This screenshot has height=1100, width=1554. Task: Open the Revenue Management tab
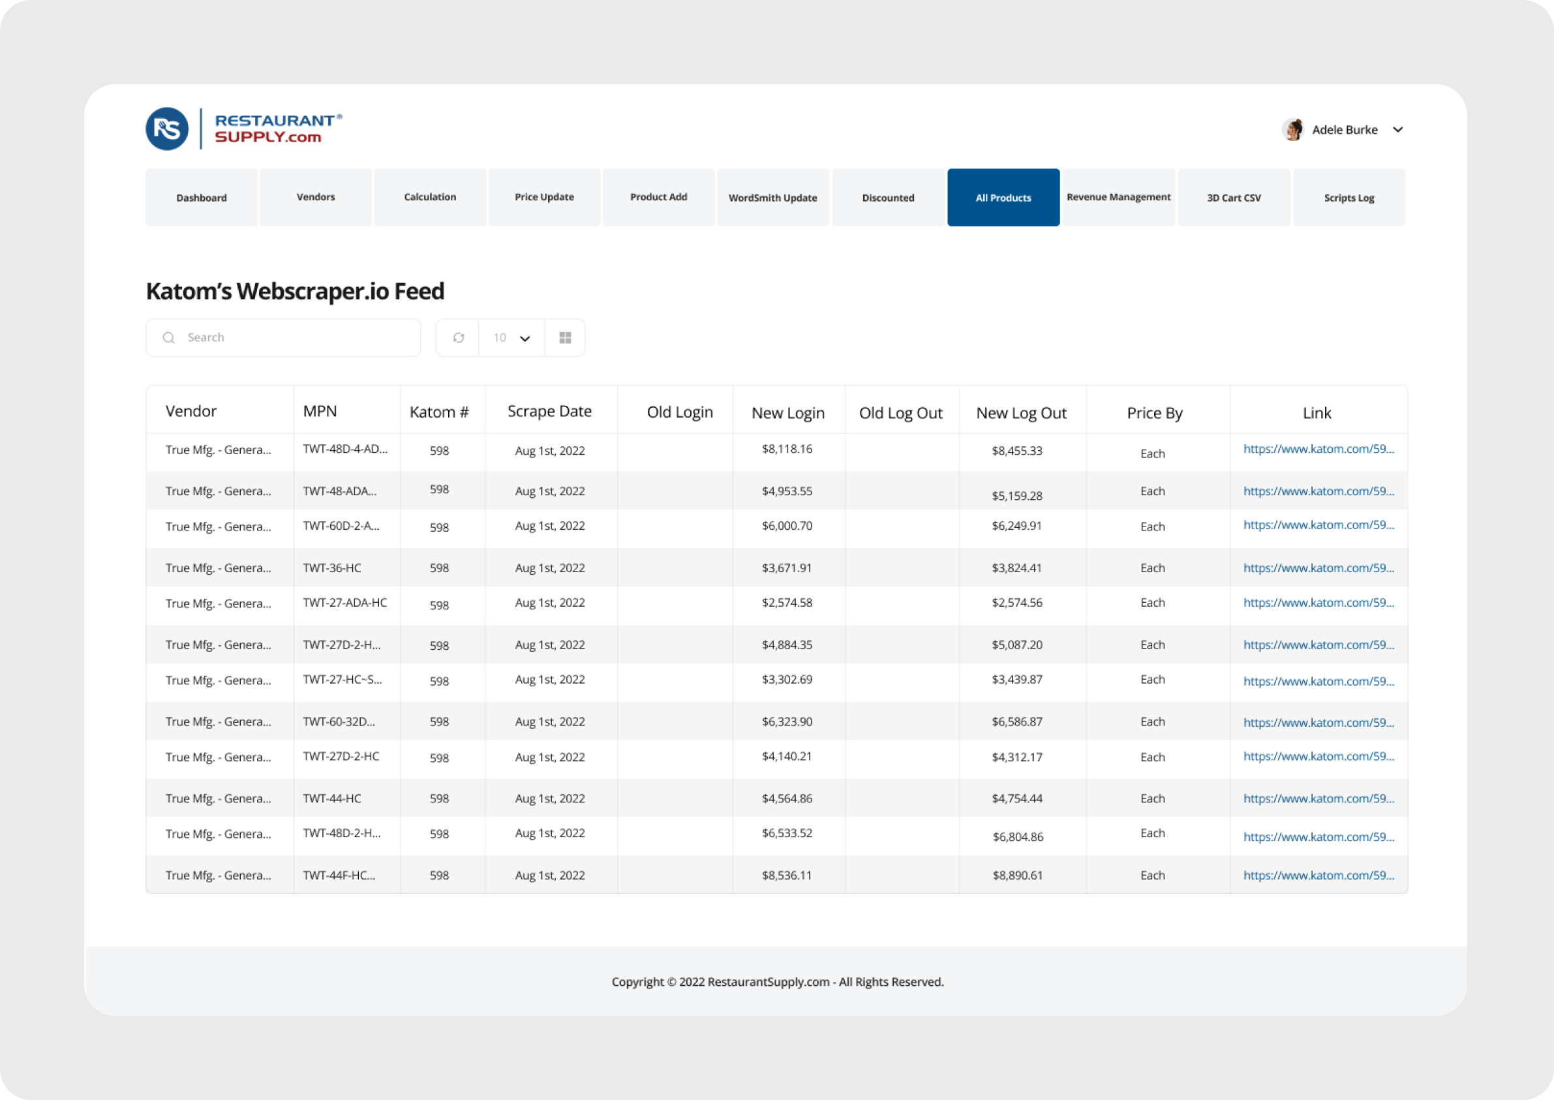click(x=1118, y=197)
